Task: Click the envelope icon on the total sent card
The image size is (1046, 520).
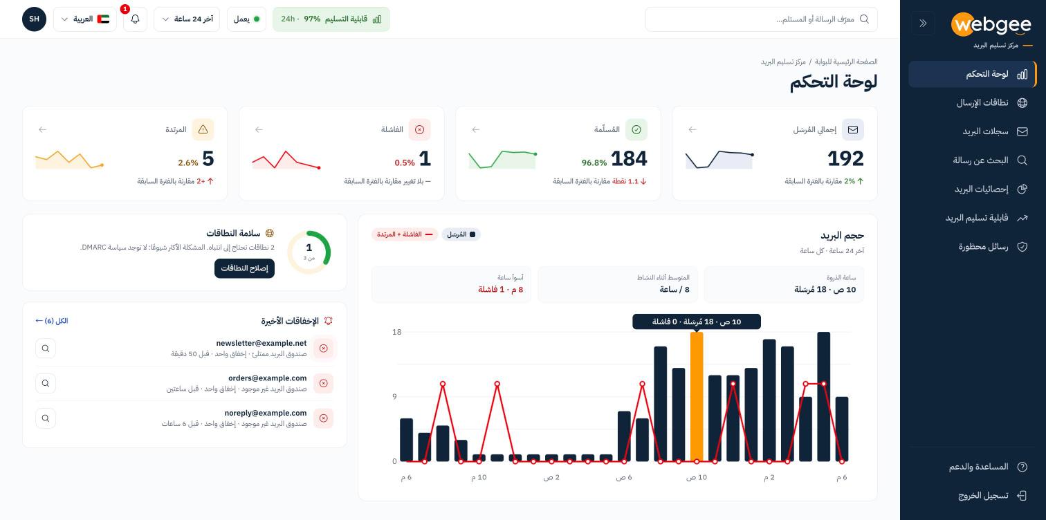Action: click(853, 129)
